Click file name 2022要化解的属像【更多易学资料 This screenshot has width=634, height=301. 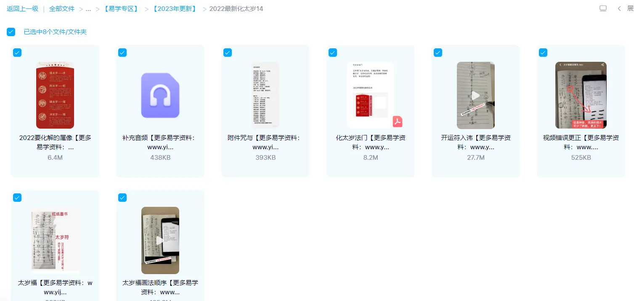[x=55, y=143]
